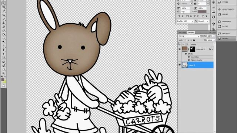The width and height of the screenshot is (237, 133).
Task: Switch to the History tab
Action: (182, 33)
